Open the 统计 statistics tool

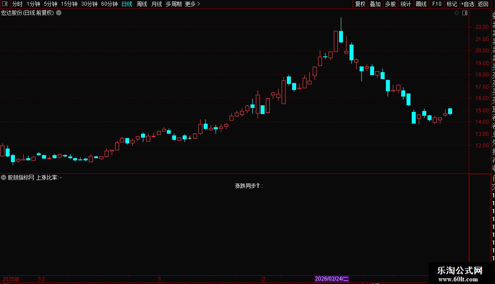(x=406, y=4)
